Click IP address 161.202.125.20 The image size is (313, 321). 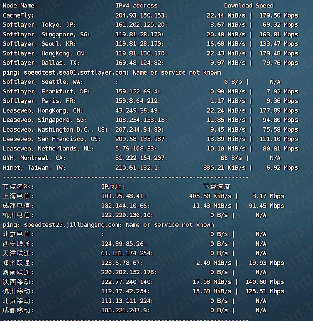[x=141, y=25]
